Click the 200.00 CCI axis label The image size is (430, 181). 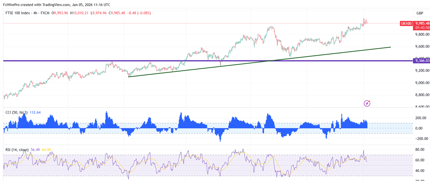coord(420,118)
